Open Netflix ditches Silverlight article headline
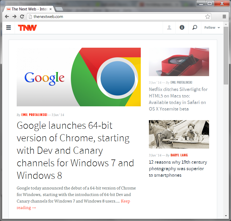The height and width of the screenshot is (221, 231). tap(178, 99)
